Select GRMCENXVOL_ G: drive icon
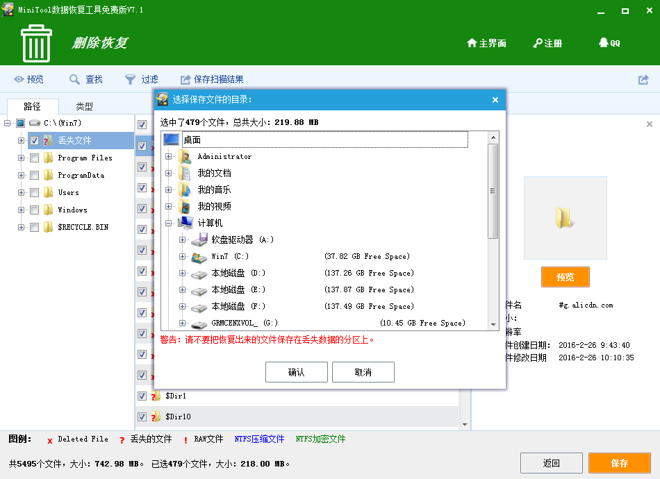The image size is (660, 479). coord(199,323)
